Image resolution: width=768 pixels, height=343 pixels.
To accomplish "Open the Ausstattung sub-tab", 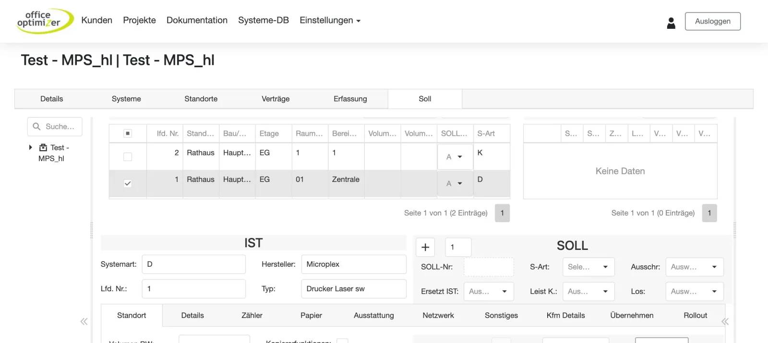I will 374,315.
